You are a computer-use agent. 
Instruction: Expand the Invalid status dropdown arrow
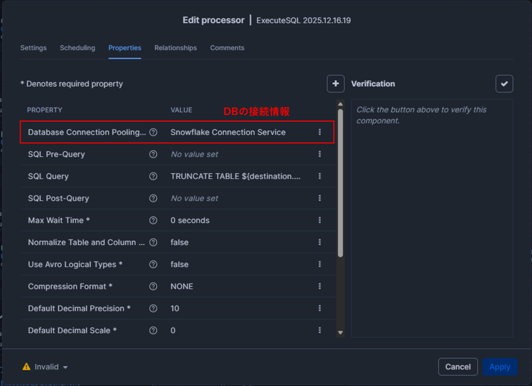(65, 367)
